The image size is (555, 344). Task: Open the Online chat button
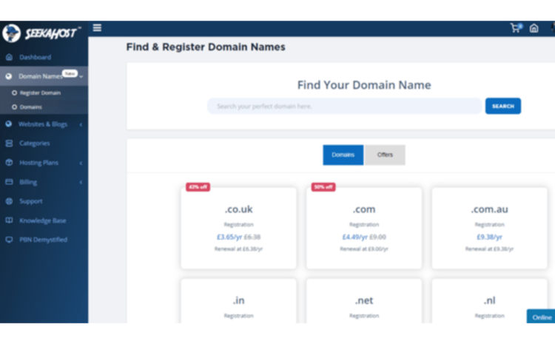(541, 317)
